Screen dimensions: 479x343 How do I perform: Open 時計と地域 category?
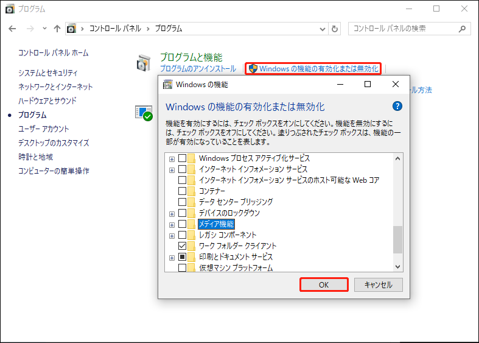(35, 157)
